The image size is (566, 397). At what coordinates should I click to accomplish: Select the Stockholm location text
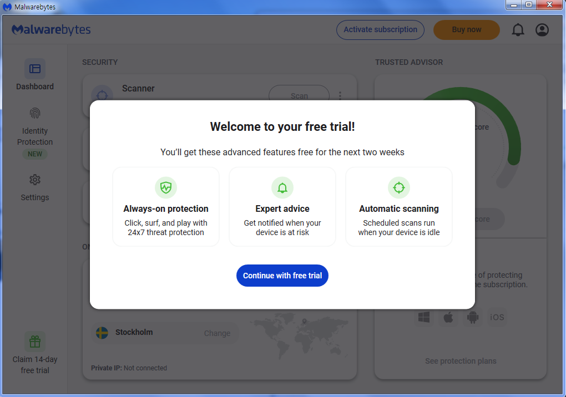point(134,332)
